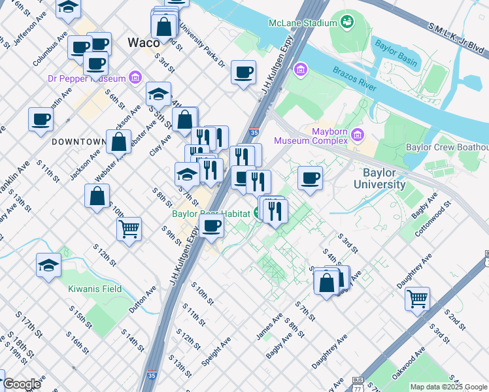This screenshot has height=392, width=489.
Task: Open the coffee cup marker near University Parks Dr
Action: coord(243,74)
